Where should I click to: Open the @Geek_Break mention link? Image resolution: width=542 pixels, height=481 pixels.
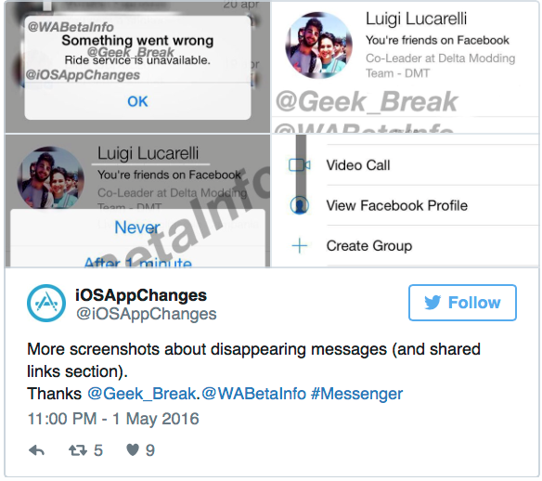(x=142, y=394)
